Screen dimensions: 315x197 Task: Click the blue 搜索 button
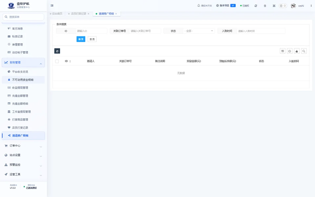point(81,39)
